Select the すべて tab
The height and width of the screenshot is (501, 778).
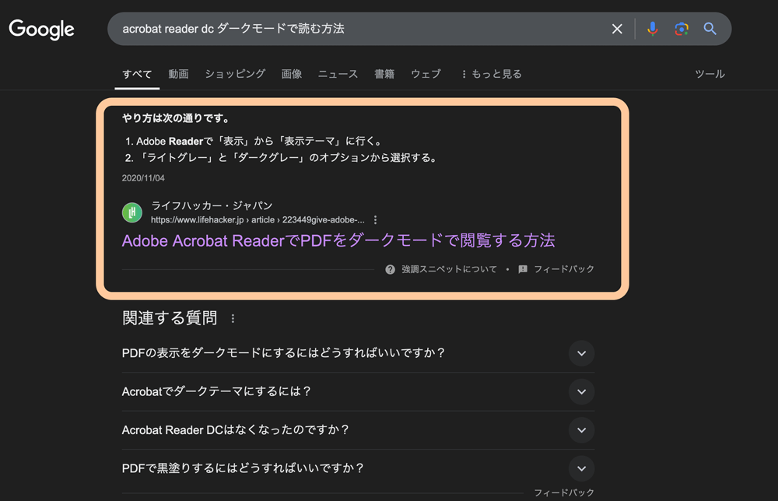(137, 74)
